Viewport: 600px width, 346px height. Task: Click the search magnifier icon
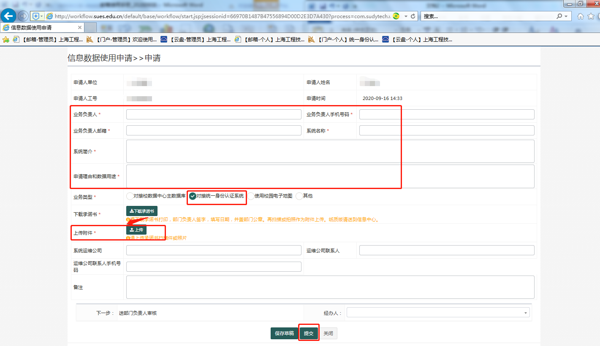click(559, 16)
